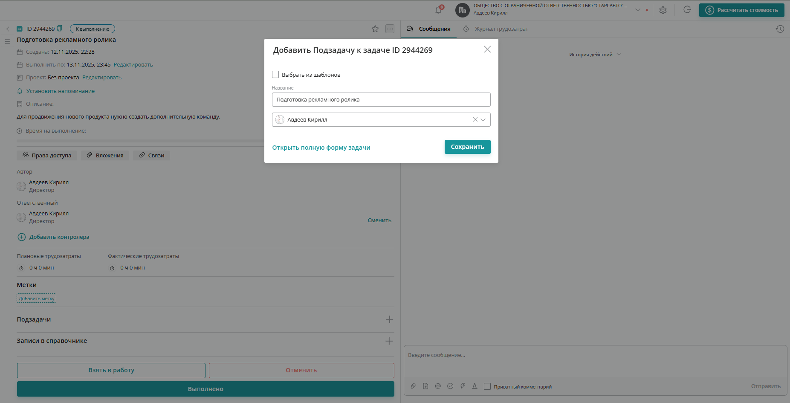Tick the Выбрать из шаблонов checkbox
This screenshot has height=403, width=790.
[x=275, y=75]
